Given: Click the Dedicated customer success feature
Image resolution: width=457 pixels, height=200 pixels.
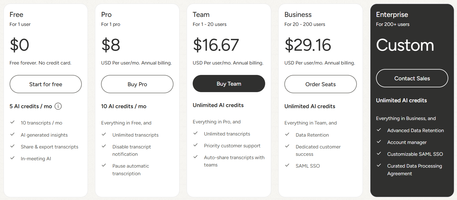Looking at the screenshot, I should pos(318,150).
